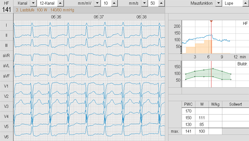Open the Kanal dropdown arrow
The width and height of the screenshot is (249, 141).
[x=33, y=3]
